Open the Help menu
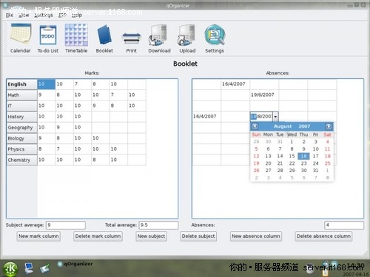370x277 pixels. click(x=77, y=16)
